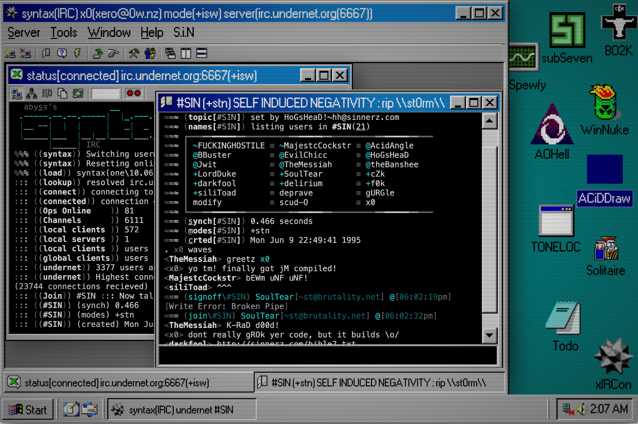Click the second quick launch icon on taskbar
This screenshot has width=638, height=424.
pos(90,410)
